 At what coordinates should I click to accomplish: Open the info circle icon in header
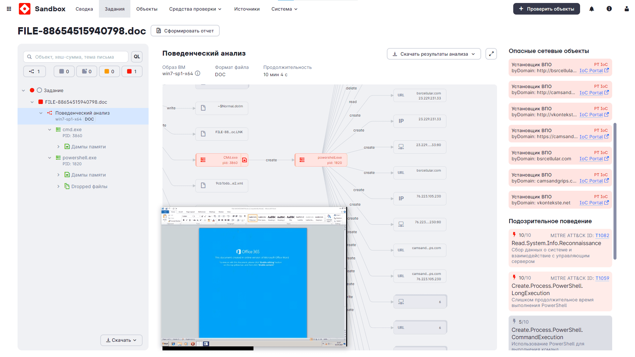(609, 9)
